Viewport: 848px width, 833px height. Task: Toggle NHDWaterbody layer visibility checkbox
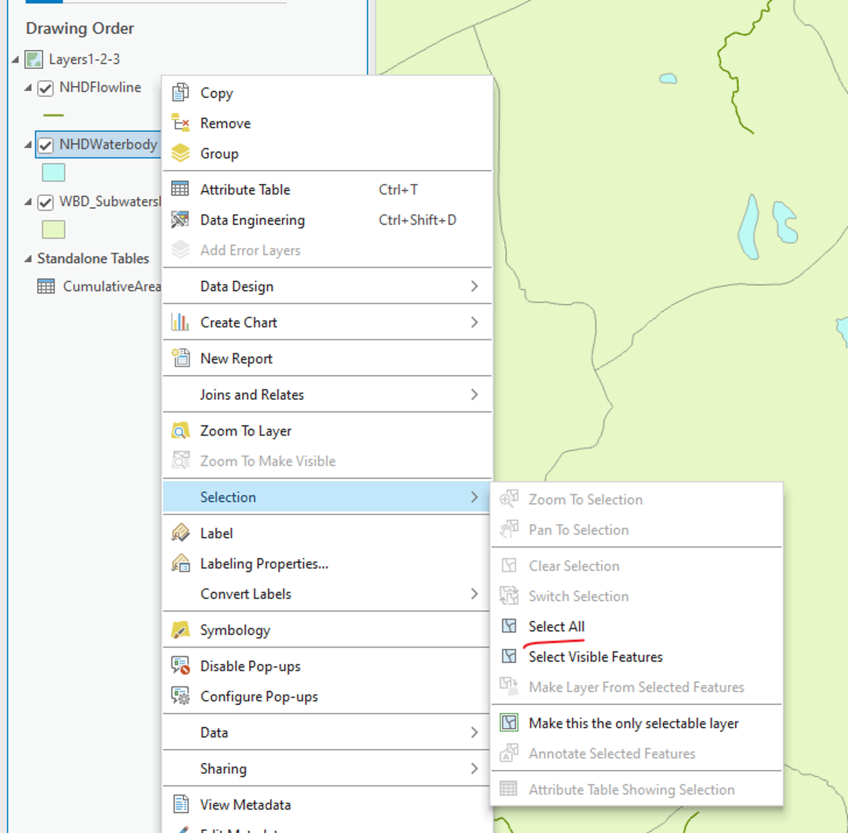click(x=45, y=145)
